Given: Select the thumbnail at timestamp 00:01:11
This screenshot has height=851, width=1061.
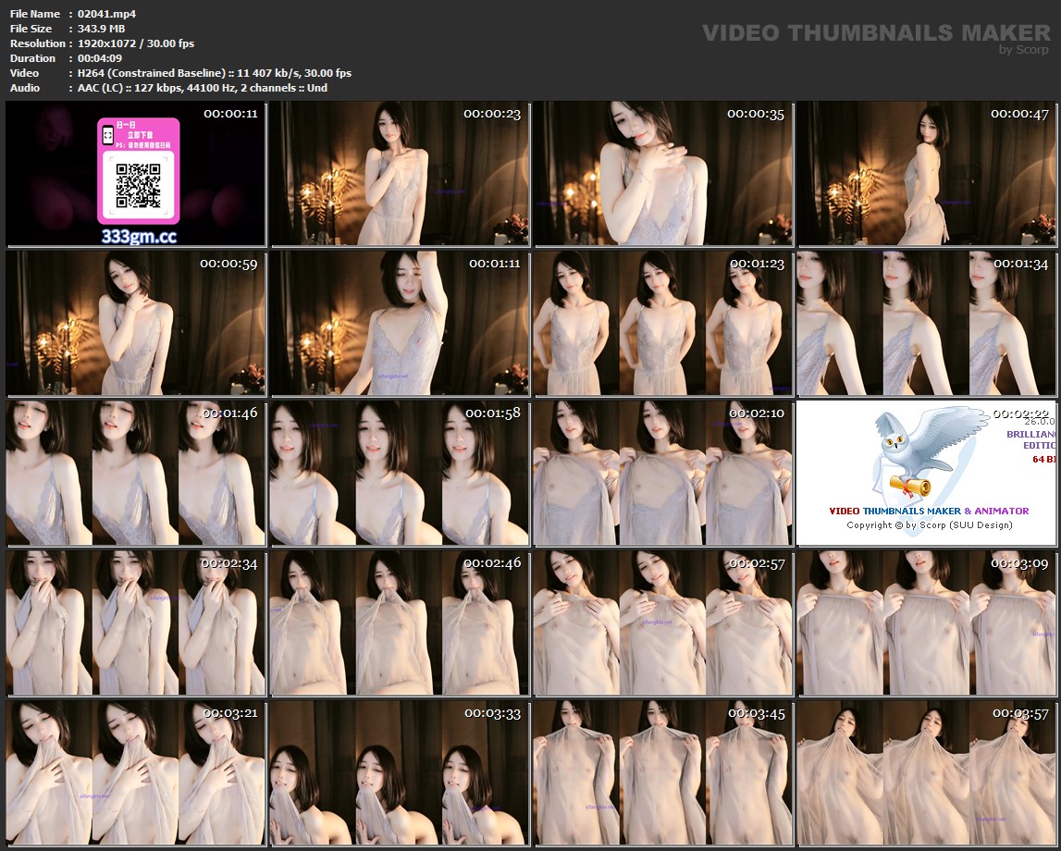Looking at the screenshot, I should [400, 324].
